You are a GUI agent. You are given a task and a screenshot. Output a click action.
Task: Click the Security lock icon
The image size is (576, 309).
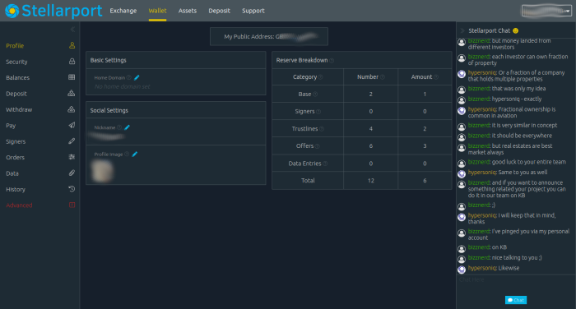[x=72, y=62]
